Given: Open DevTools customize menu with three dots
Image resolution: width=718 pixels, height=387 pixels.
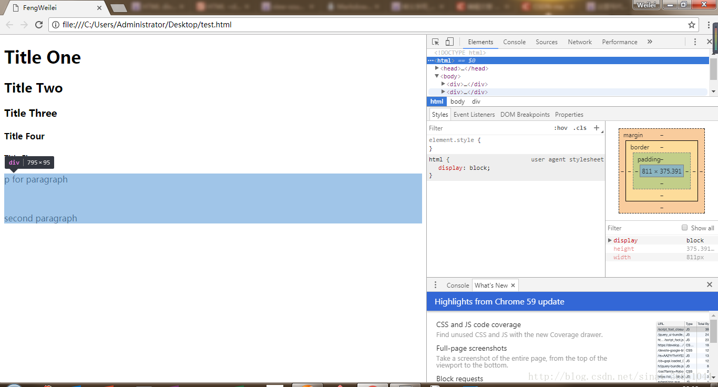Looking at the screenshot, I should click(x=695, y=42).
